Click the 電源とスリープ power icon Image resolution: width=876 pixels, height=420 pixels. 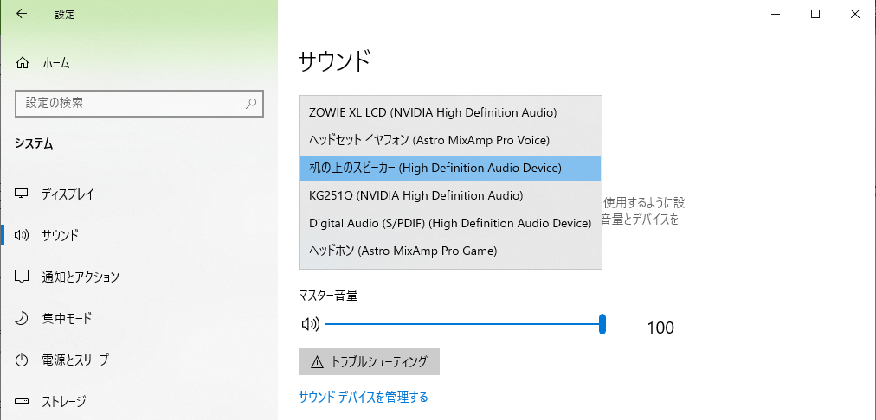(x=22, y=360)
